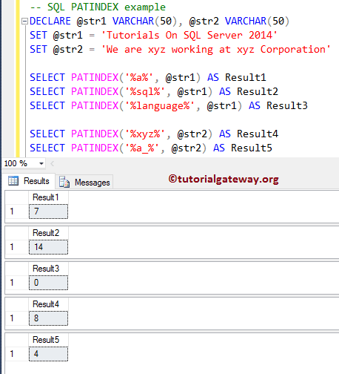Click the Messages tab document icon
This screenshot has height=374, width=339.
64,183
